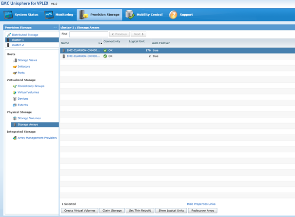Image resolution: width=295 pixels, height=217 pixels.
Task: Open the Devices link
Action: click(x=23, y=99)
